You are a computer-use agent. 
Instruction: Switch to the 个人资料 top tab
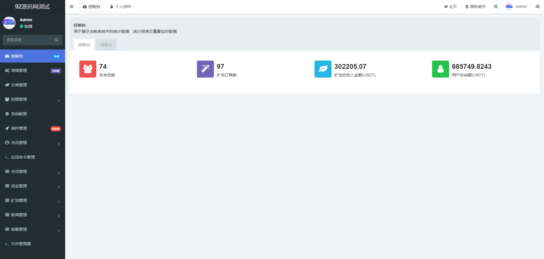(120, 7)
